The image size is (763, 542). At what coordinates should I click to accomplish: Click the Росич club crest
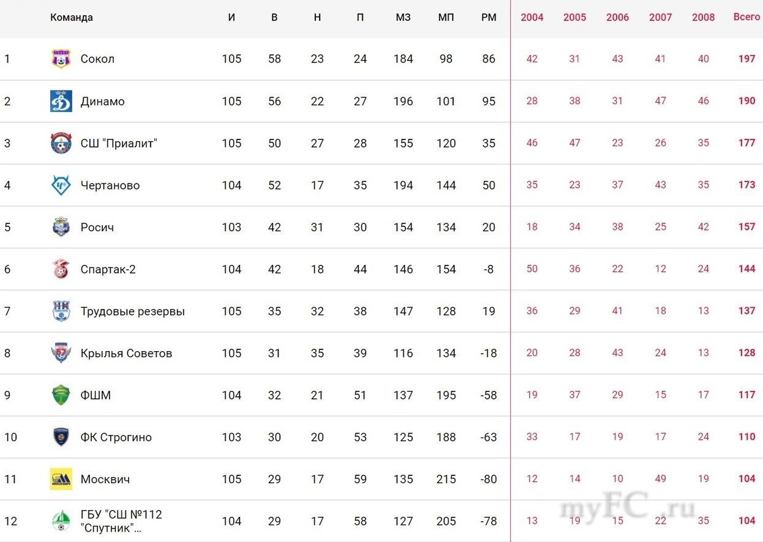coord(61,227)
